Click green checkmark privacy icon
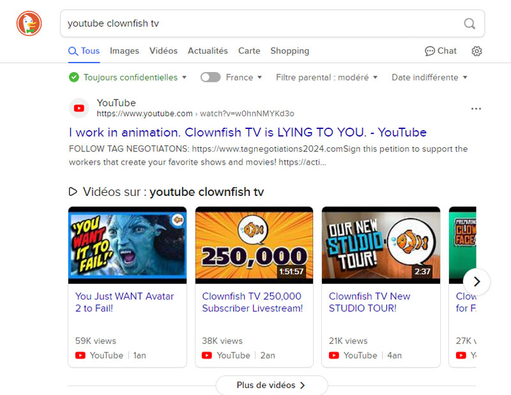This screenshot has width=511, height=395. click(x=74, y=77)
